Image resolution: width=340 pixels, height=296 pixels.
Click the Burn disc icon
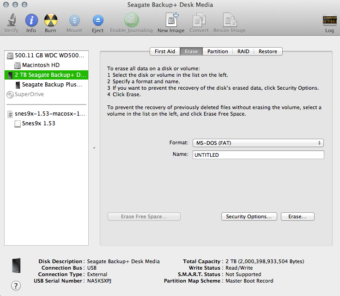(x=51, y=20)
